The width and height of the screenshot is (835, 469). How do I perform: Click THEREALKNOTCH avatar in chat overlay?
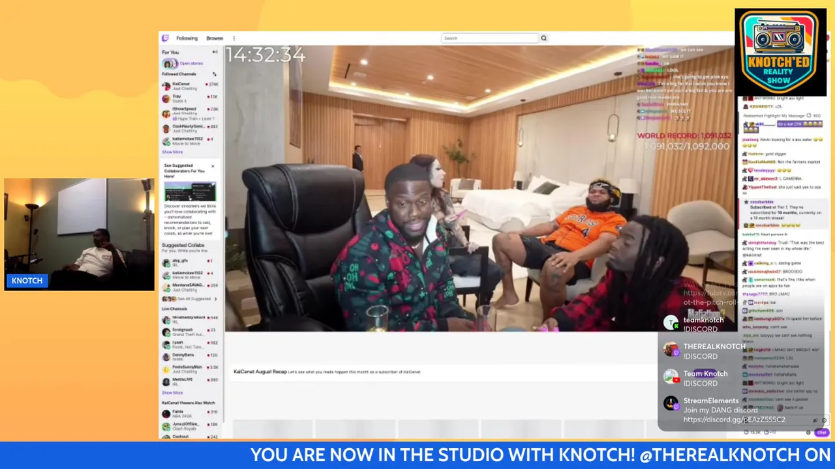pyautogui.click(x=671, y=350)
